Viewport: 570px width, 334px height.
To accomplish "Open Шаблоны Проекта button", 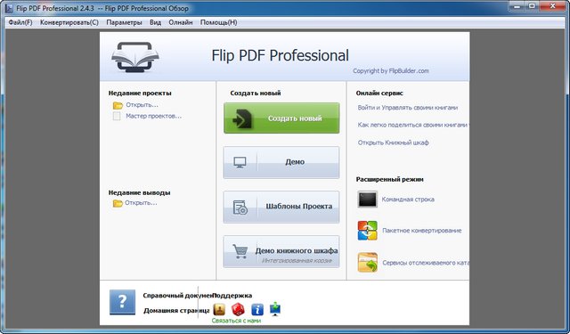I will 281,207.
